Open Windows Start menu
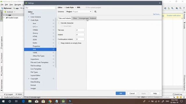Image resolution: width=186 pixels, height=104 pixels. [x=3, y=101]
